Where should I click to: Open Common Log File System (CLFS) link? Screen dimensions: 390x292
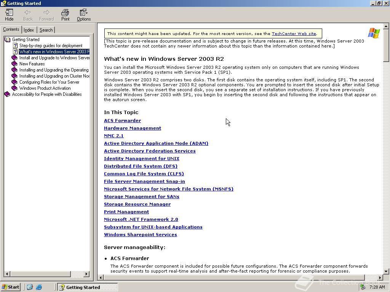144,174
